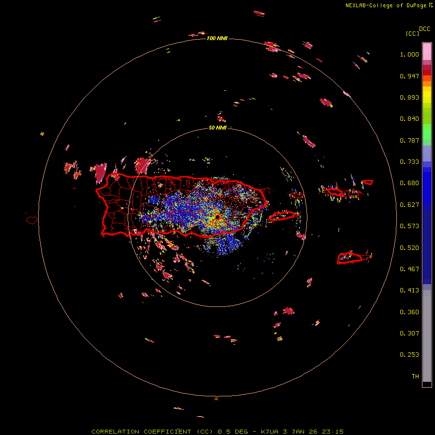
Task: Click the 0.840 legend value
Action: pyautogui.click(x=409, y=119)
